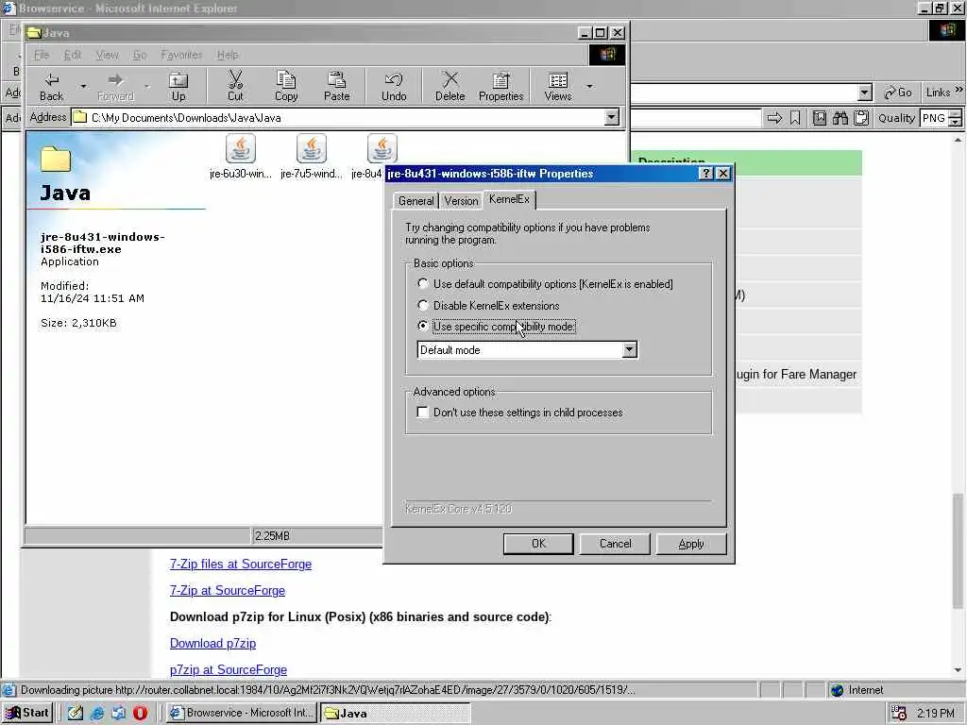Select Use default compatibility options radio

422,283
